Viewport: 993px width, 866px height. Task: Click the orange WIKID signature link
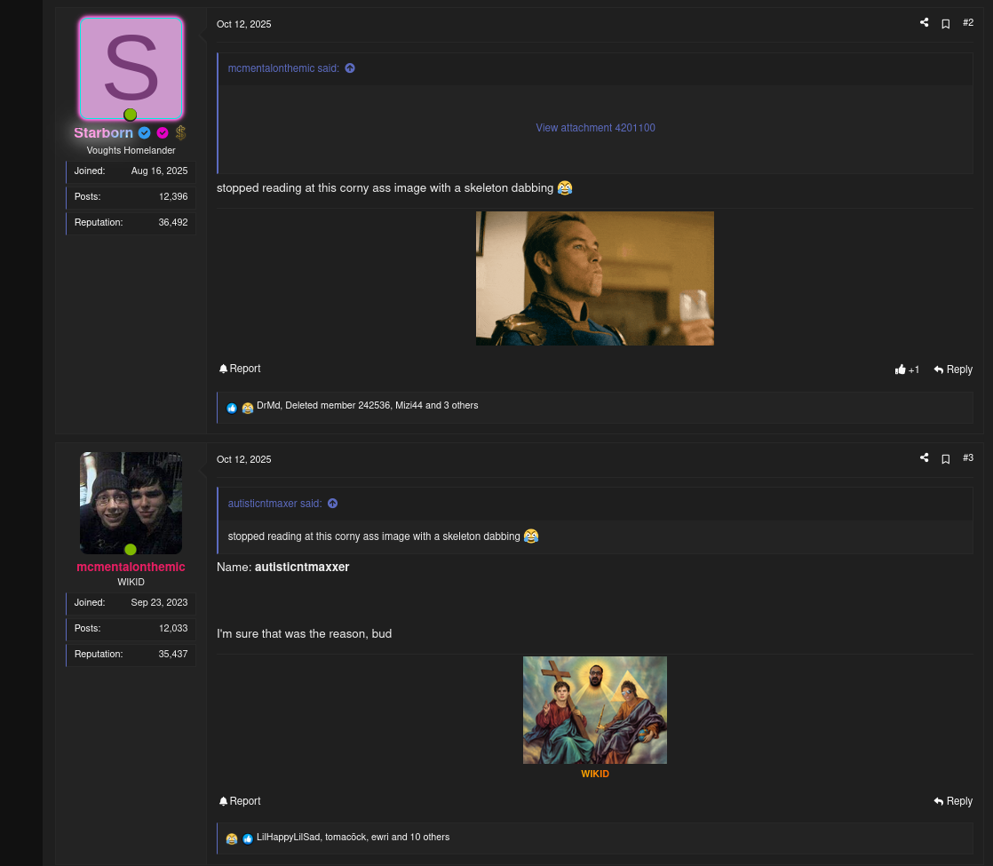595,775
